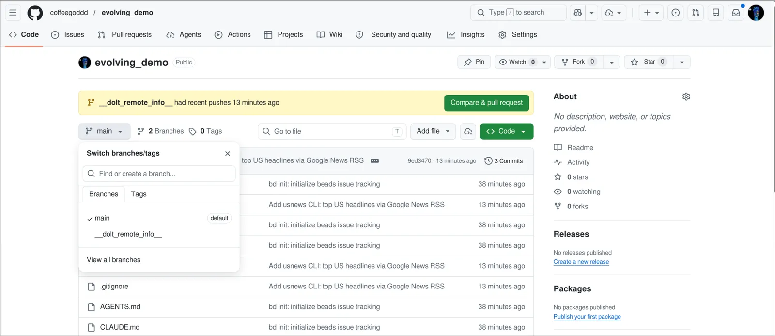Open the About section settings gear

click(x=686, y=96)
